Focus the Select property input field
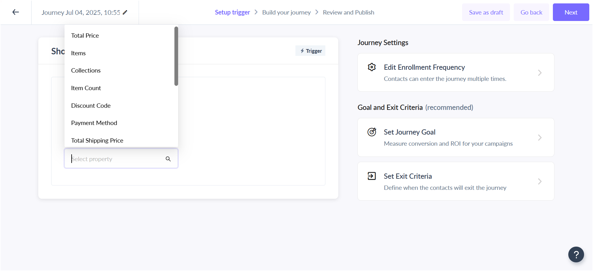The image size is (593, 271). pos(121,159)
